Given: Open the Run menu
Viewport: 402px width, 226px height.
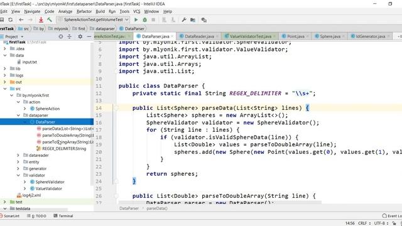Looking at the screenshot, I should 112,11.
